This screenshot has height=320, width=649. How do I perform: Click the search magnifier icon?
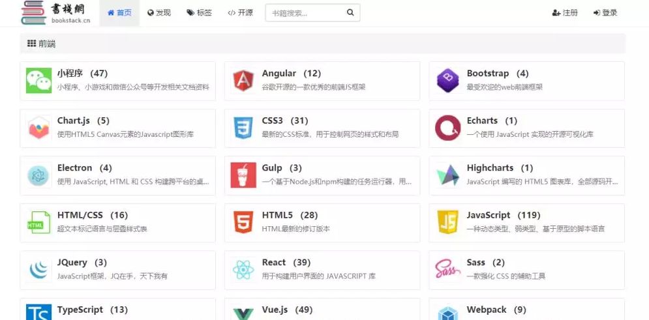[x=350, y=12]
